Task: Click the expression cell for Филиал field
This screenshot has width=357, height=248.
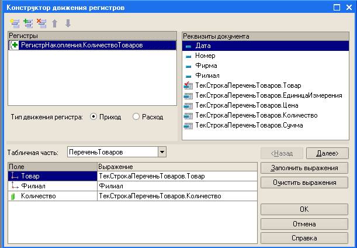Action: [x=176, y=185]
